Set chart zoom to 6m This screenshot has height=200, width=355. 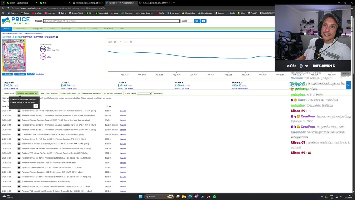[x=115, y=42]
